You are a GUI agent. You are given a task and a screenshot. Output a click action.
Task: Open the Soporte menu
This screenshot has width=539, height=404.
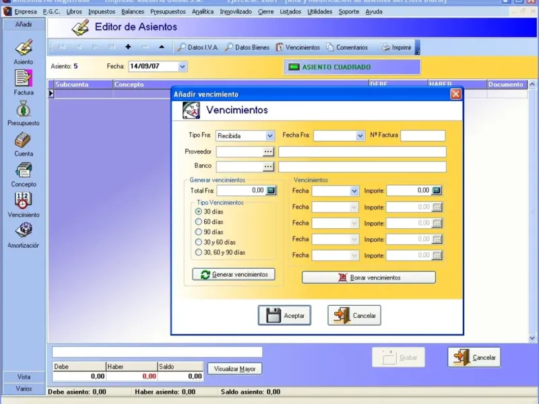click(348, 11)
